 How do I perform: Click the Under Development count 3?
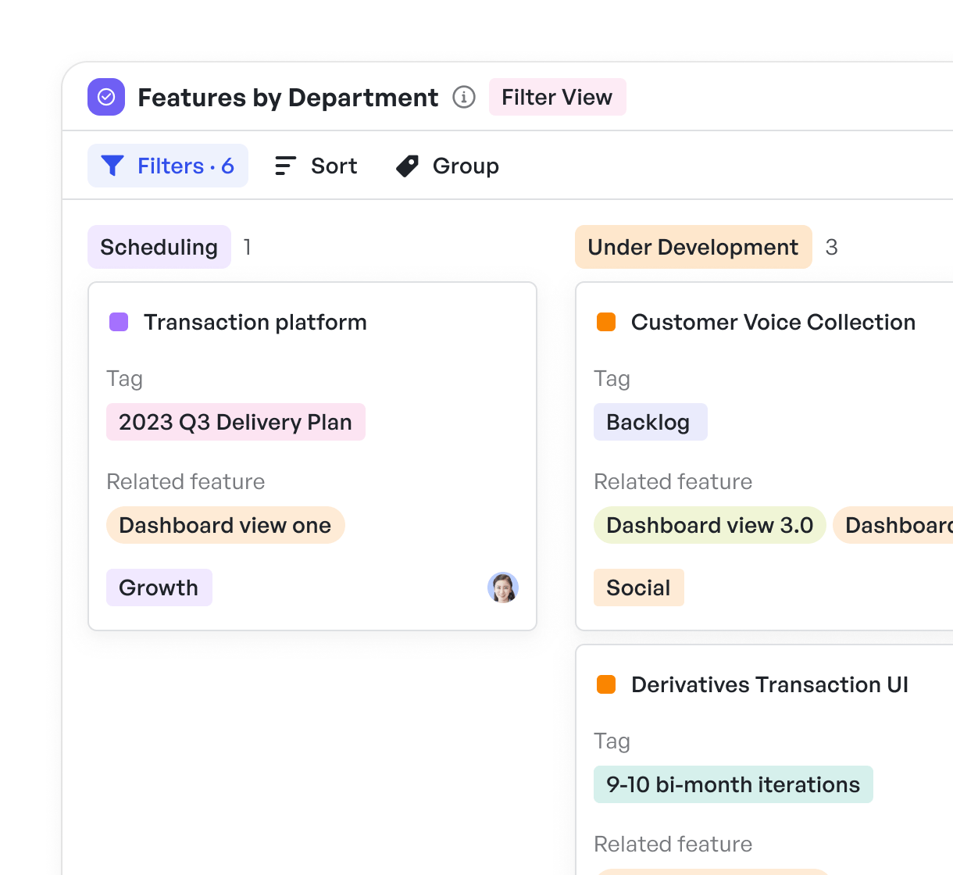[x=832, y=247]
